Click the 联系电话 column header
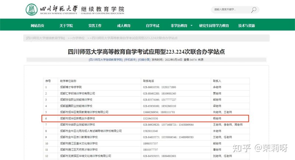295x160 pixels. coord(149,81)
